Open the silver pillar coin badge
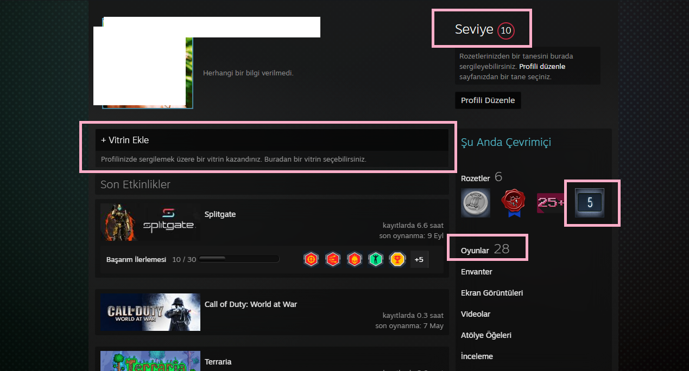This screenshot has height=371, width=689. click(x=476, y=203)
